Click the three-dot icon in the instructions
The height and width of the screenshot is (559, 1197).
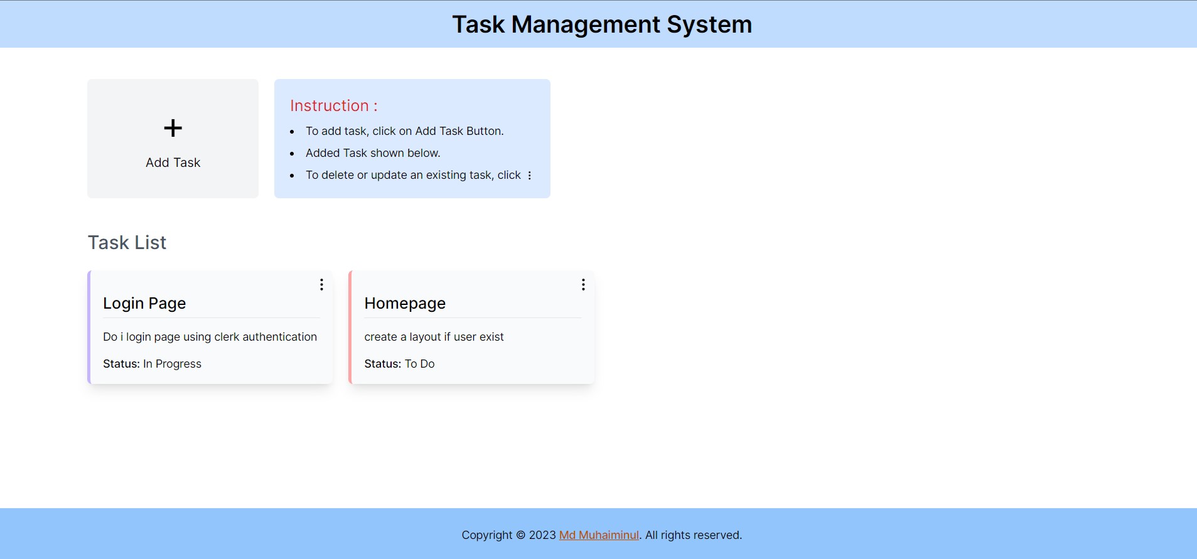530,176
